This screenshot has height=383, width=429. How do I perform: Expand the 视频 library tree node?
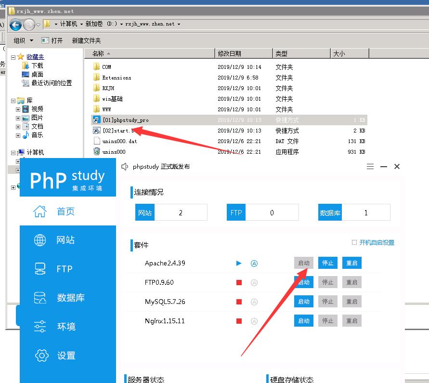[x=18, y=109]
